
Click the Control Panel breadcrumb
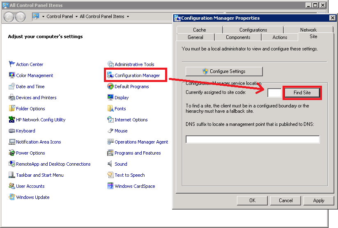point(60,16)
